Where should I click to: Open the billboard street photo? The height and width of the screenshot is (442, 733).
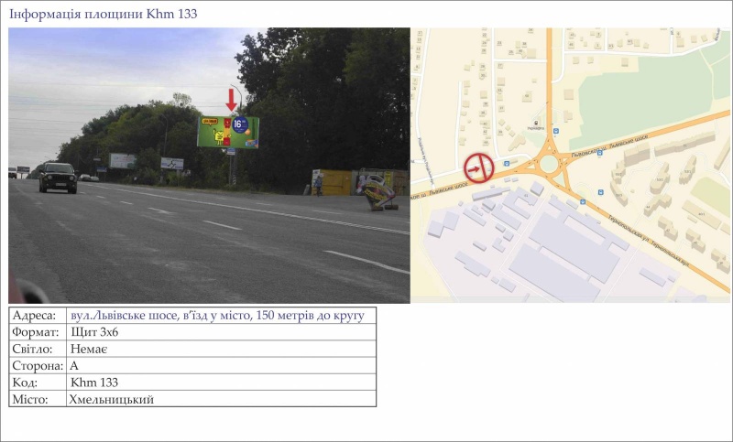point(209,166)
